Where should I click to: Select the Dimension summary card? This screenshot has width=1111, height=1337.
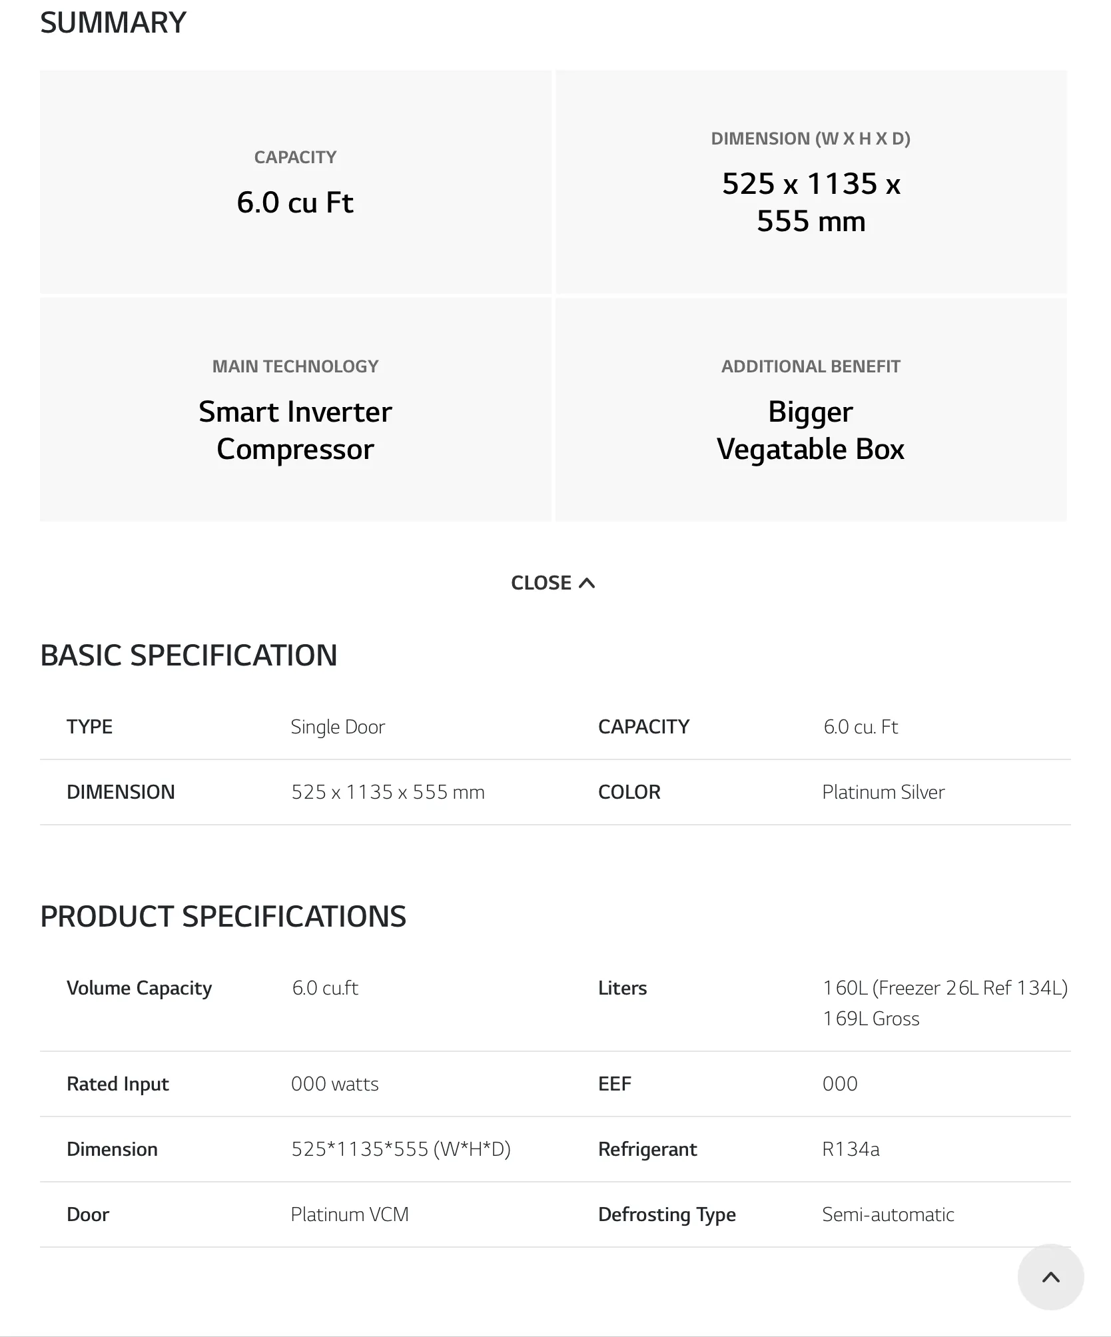(811, 182)
